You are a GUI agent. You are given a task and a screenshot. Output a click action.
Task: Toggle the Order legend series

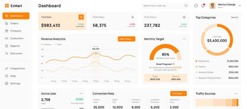tap(58, 44)
